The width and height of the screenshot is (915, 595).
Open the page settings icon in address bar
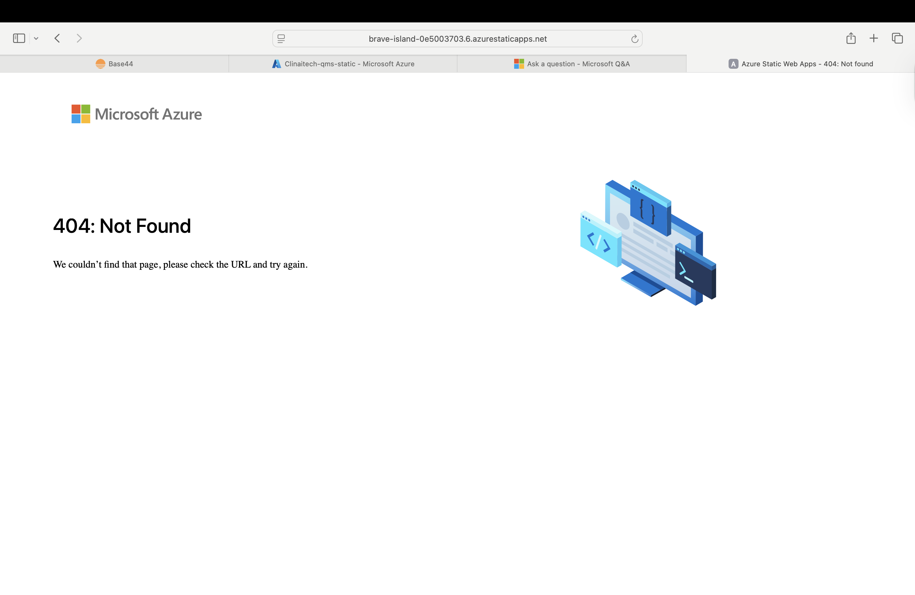(281, 39)
